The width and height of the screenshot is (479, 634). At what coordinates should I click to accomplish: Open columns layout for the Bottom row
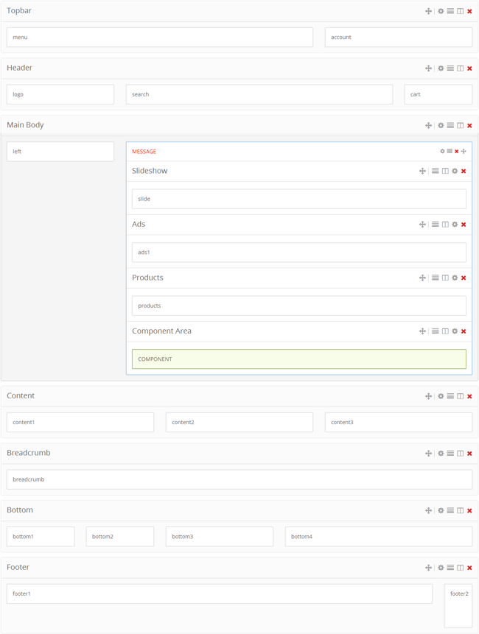pos(460,510)
